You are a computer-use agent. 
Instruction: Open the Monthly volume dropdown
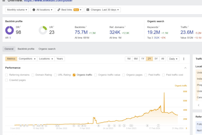(x=17, y=10)
